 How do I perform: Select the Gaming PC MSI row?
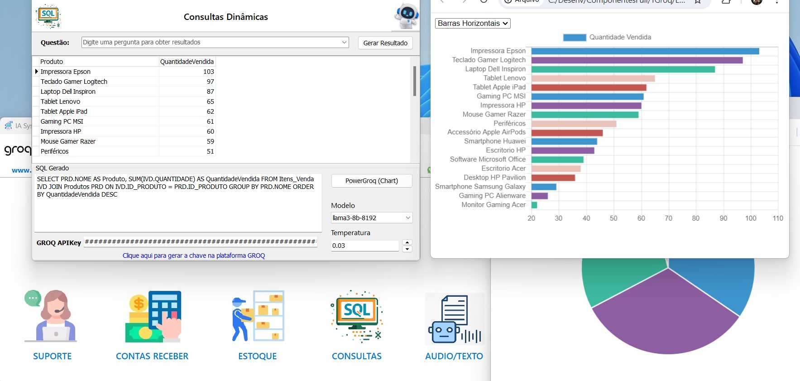pyautogui.click(x=125, y=121)
